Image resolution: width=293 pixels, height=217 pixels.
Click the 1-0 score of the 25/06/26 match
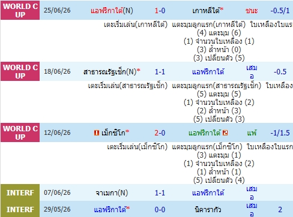pos(160,10)
